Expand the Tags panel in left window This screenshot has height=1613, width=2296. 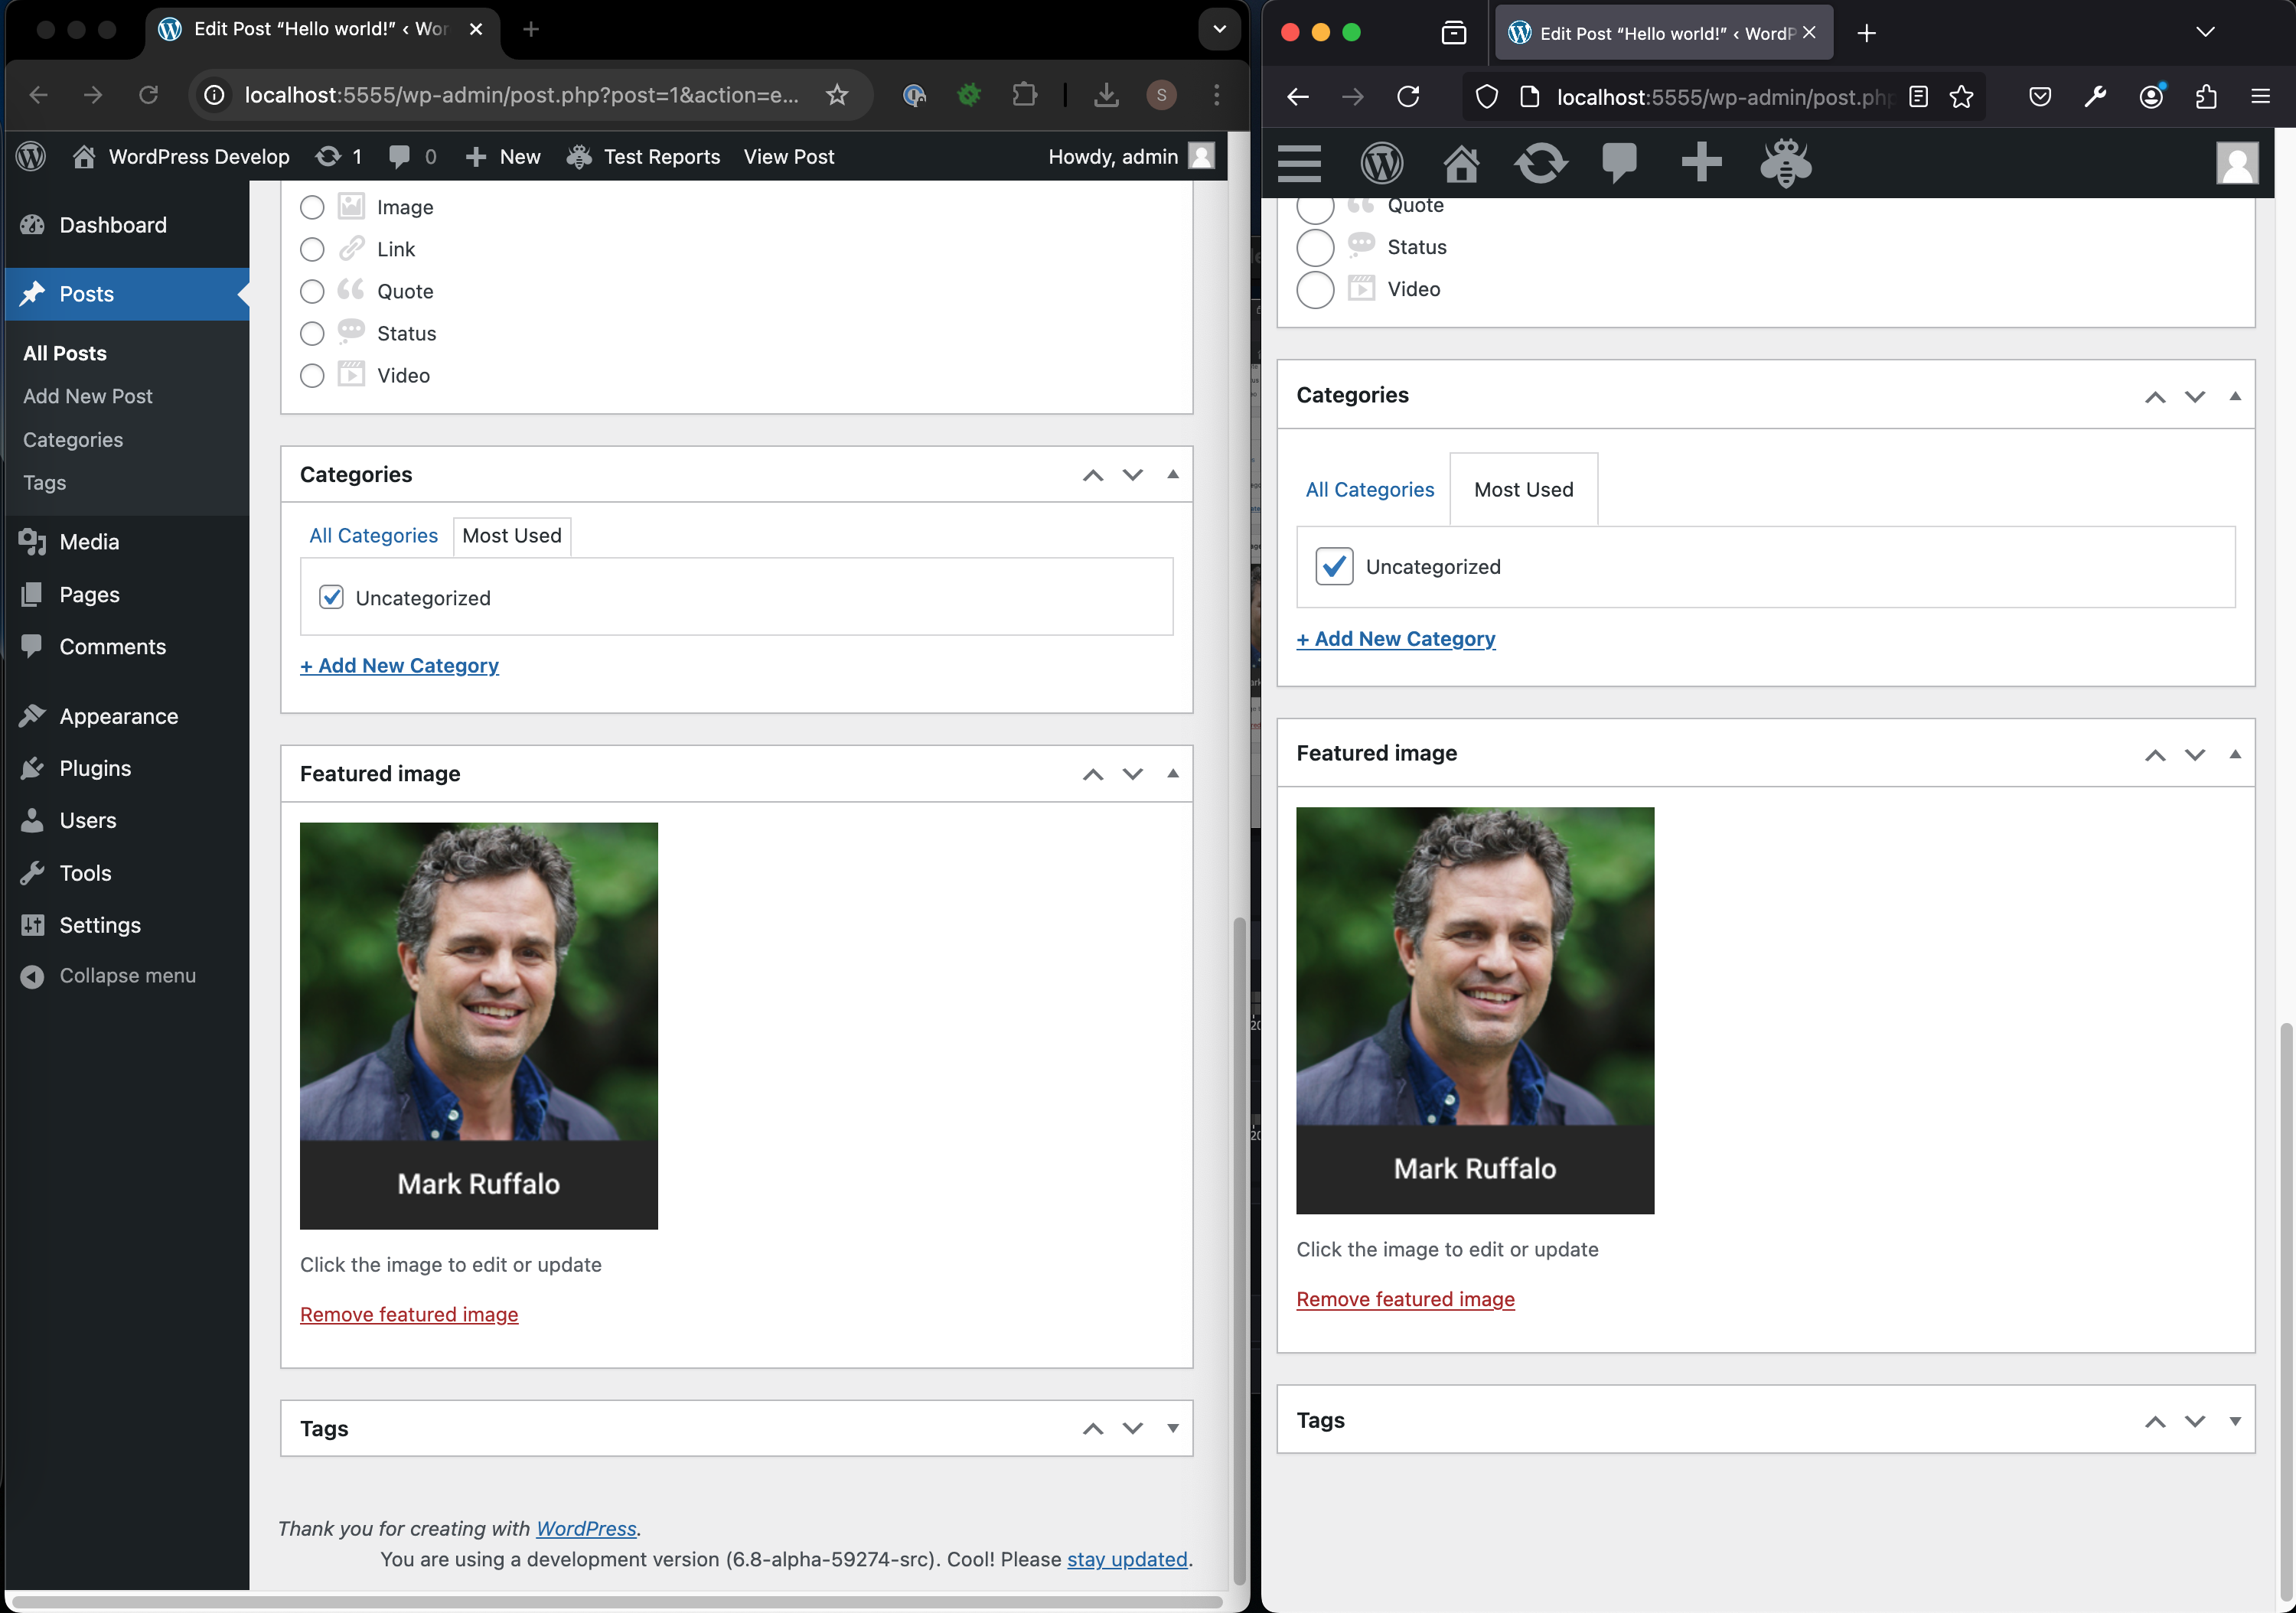pos(1172,1428)
